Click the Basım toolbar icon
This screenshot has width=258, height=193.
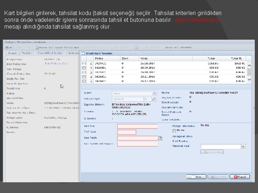click(37, 48)
